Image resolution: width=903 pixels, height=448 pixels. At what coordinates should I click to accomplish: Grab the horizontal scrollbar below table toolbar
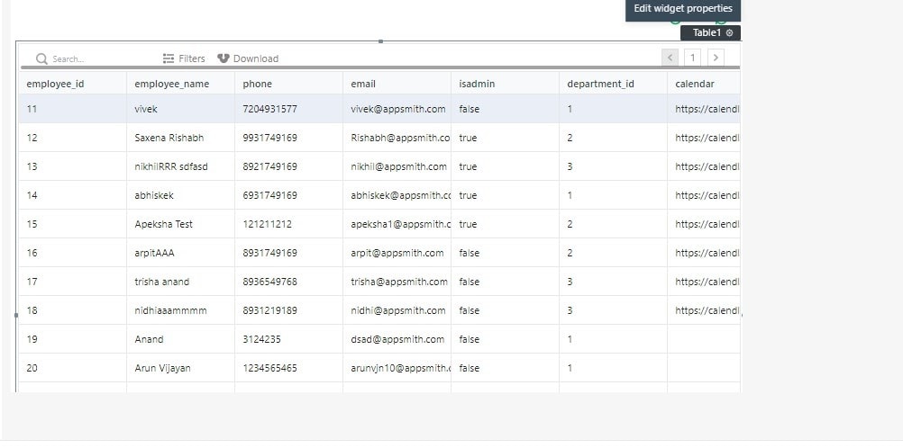[x=380, y=67]
